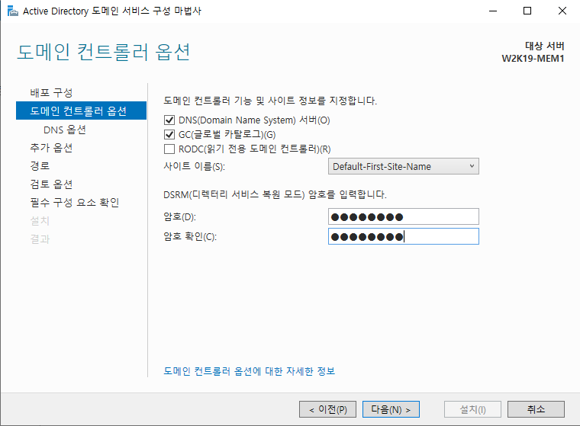580x426 pixels.
Task: Toggle the GC(글로벌 카탈로그) checkbox
Action: click(x=169, y=134)
